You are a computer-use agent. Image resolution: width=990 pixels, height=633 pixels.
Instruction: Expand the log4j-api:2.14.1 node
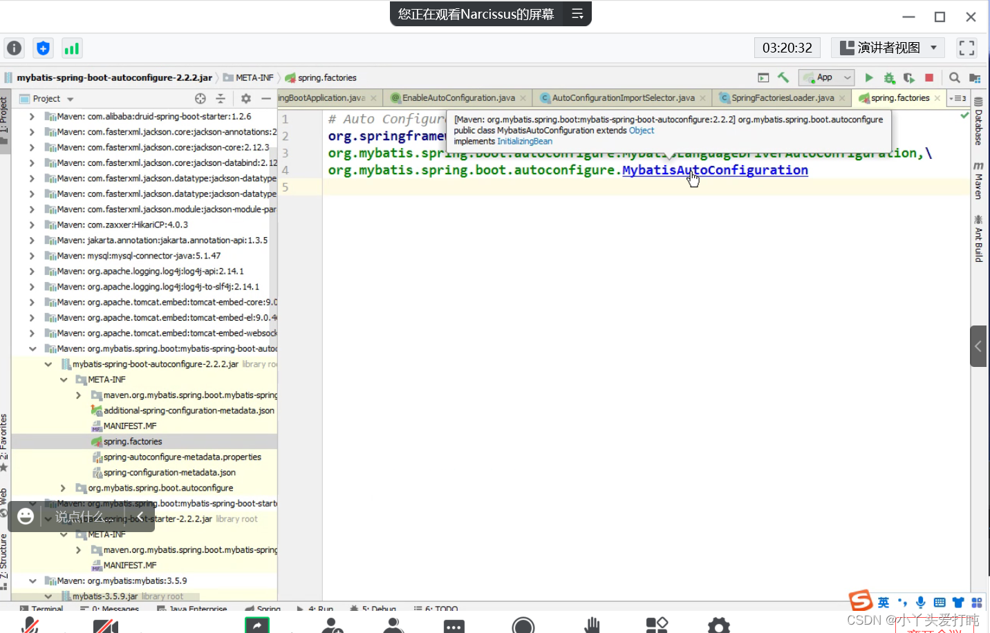[32, 272]
